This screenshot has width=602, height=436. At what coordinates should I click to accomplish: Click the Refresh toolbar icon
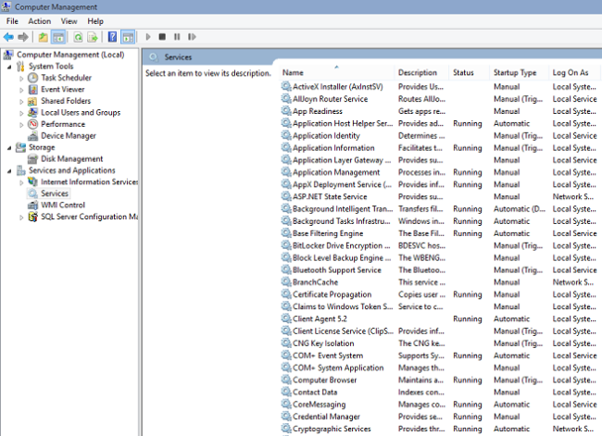pyautogui.click(x=78, y=37)
